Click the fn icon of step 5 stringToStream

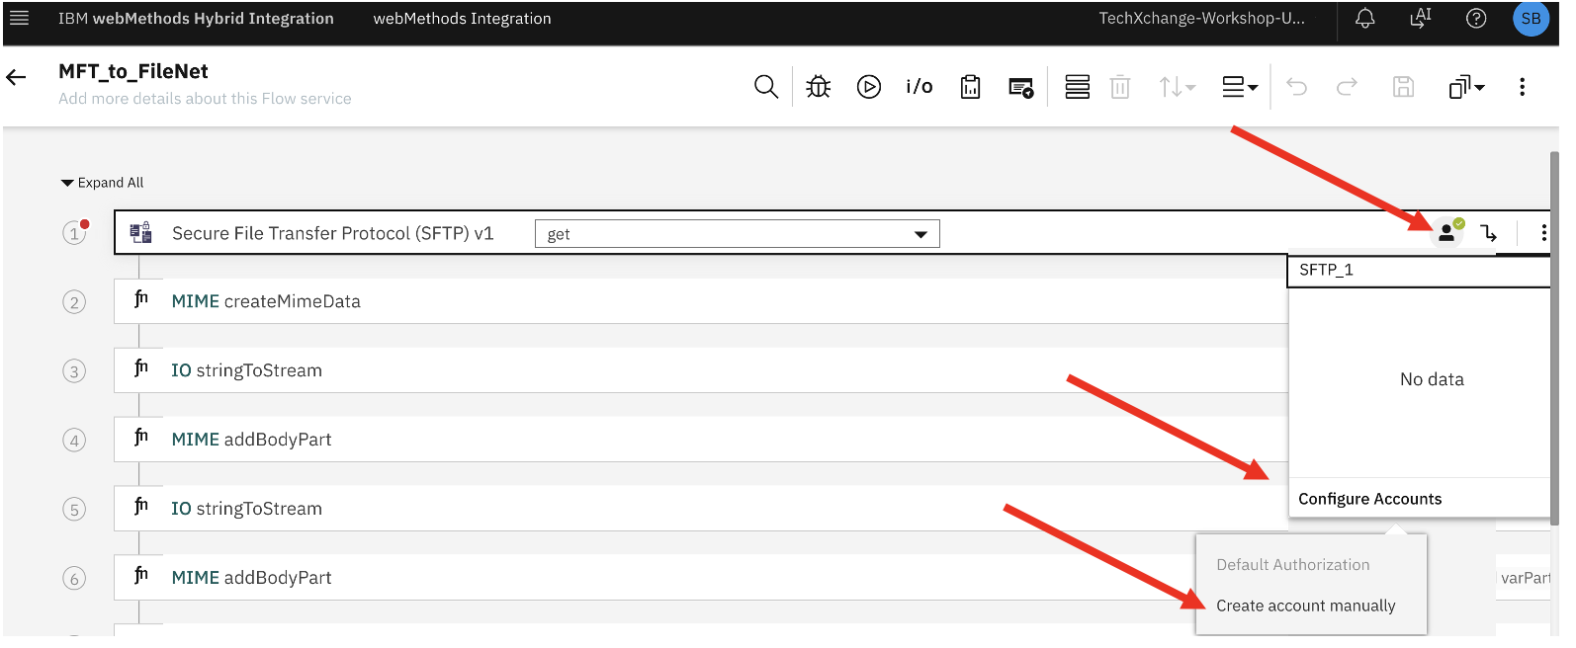click(141, 506)
